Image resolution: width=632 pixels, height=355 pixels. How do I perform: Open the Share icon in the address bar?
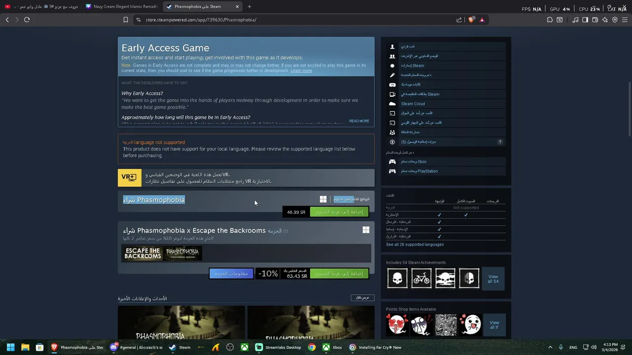pos(459,20)
